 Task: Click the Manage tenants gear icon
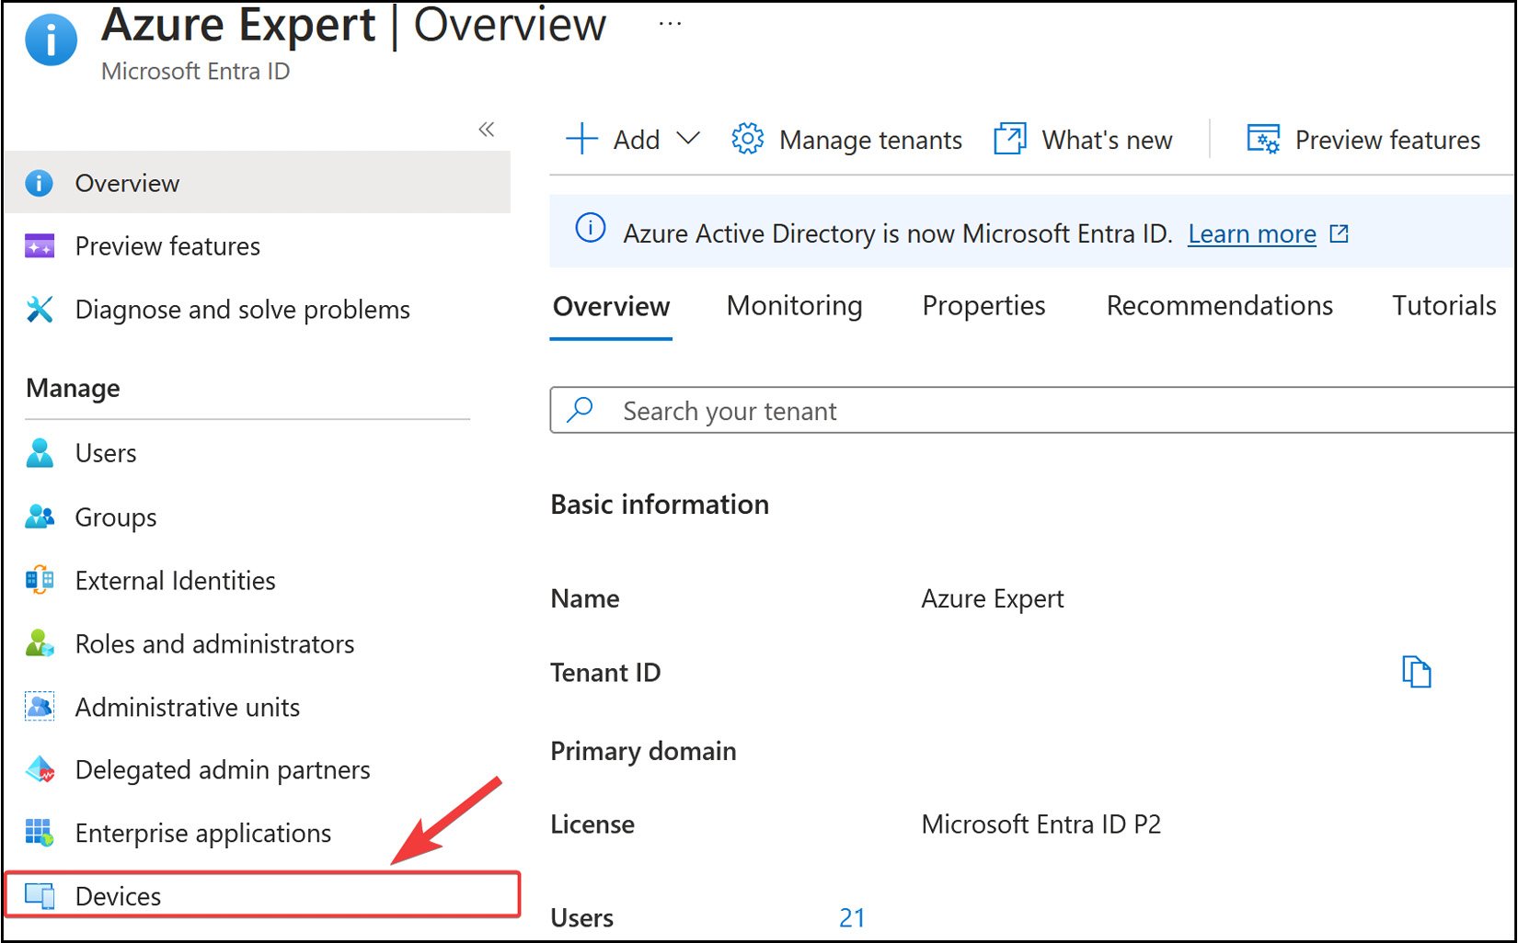tap(747, 139)
